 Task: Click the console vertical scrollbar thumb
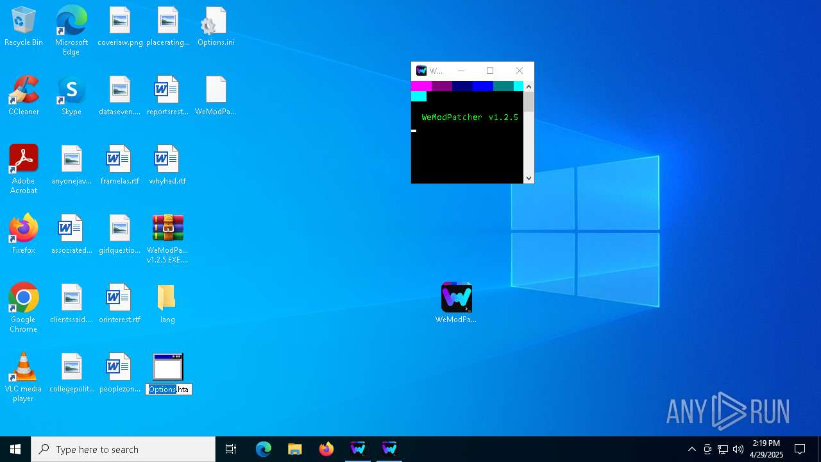[529, 102]
